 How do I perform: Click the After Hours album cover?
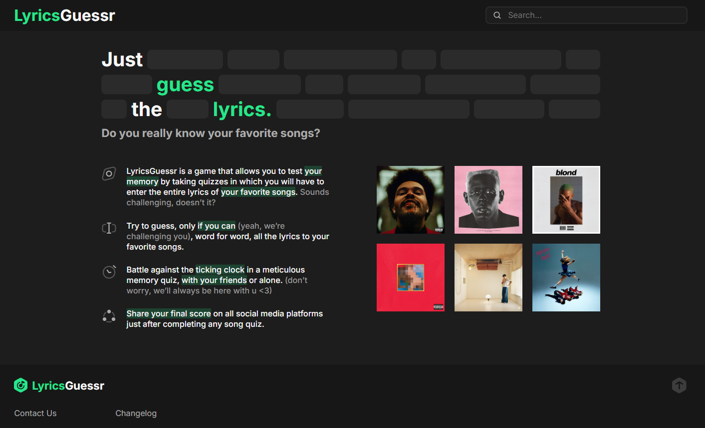410,199
